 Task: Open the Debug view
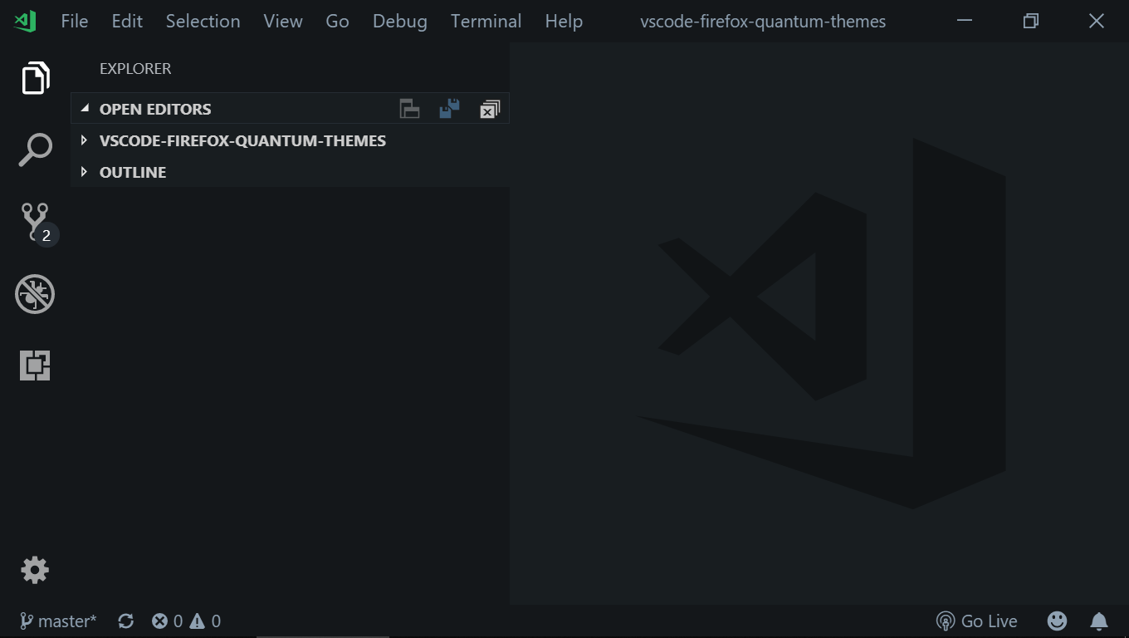[x=34, y=293]
